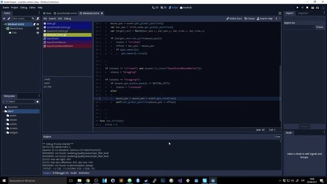Open InputEventMouse class doc entry

[67, 42]
